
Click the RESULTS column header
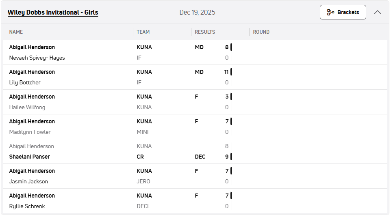click(205, 32)
